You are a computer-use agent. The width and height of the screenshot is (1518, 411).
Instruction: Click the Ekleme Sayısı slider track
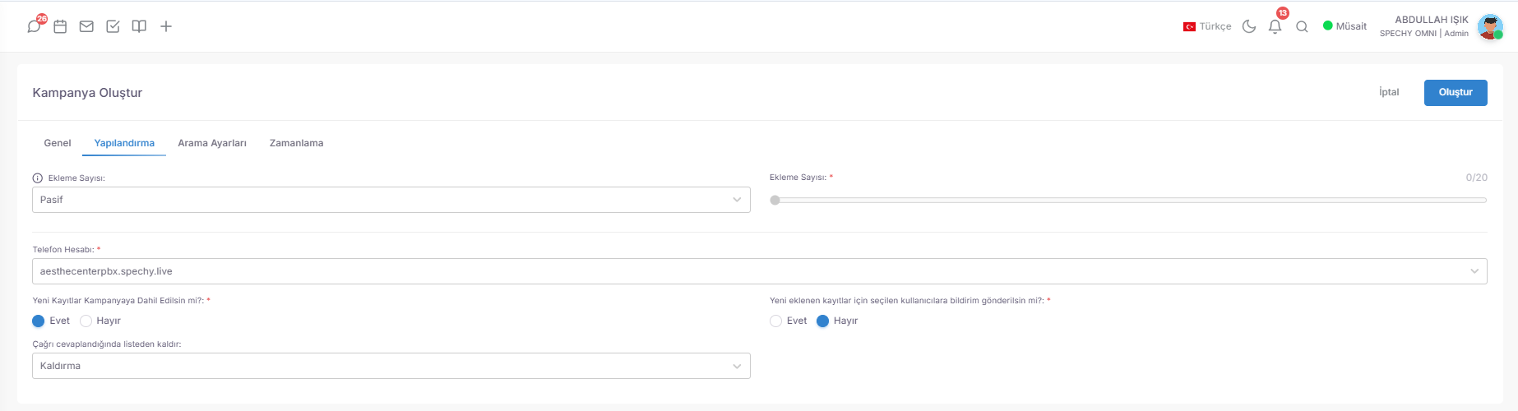pyautogui.click(x=1128, y=200)
